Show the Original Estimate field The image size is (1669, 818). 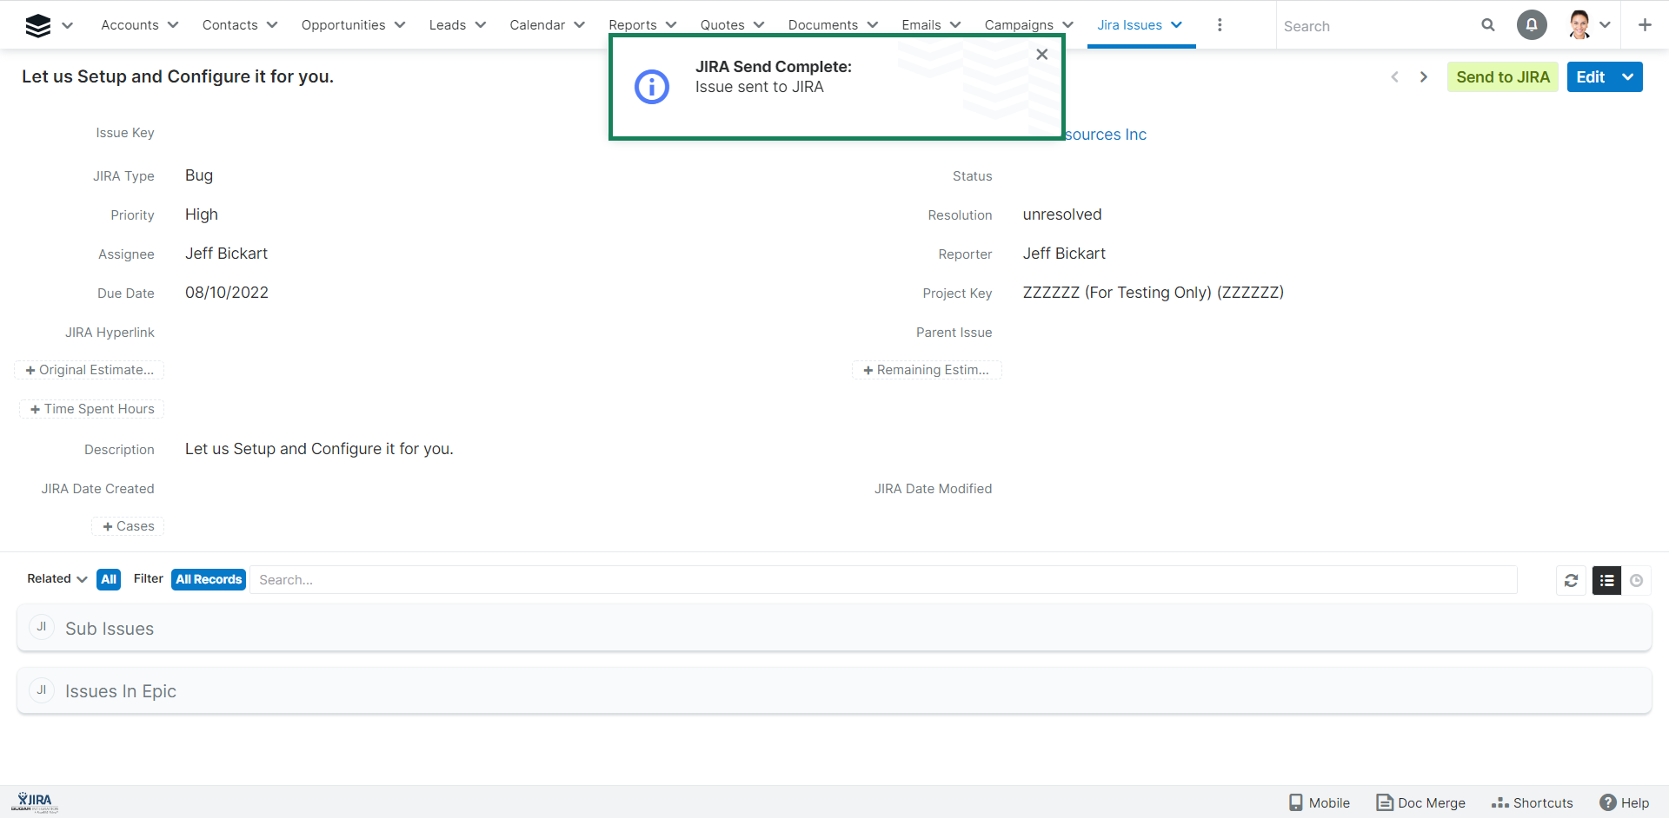pos(90,370)
